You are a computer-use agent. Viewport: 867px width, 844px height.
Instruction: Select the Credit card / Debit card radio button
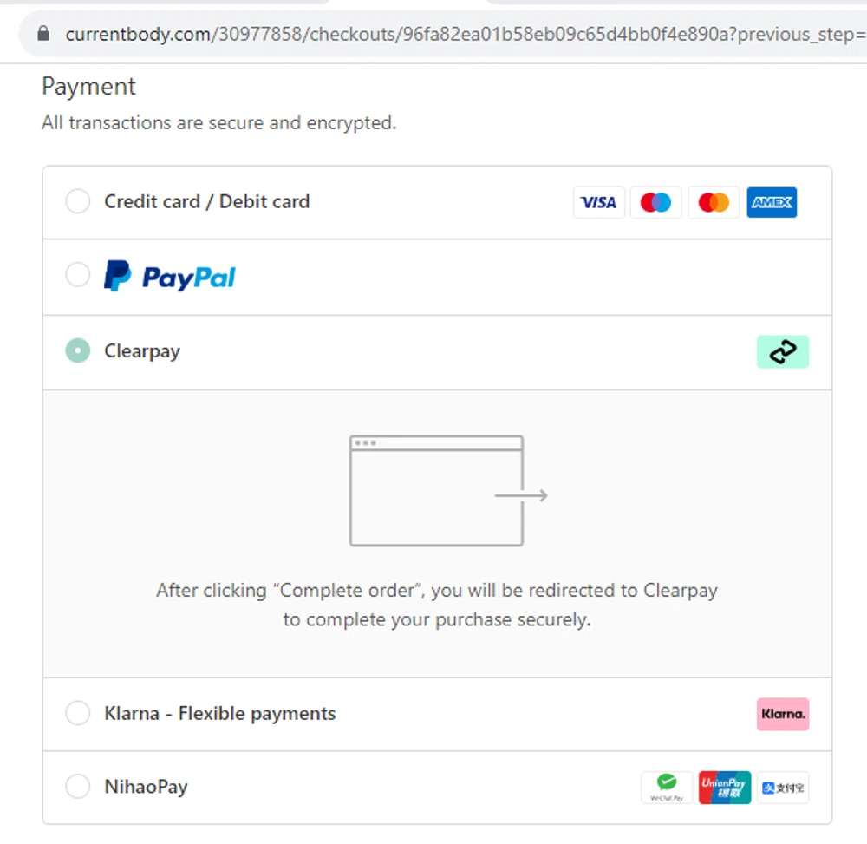[77, 200]
